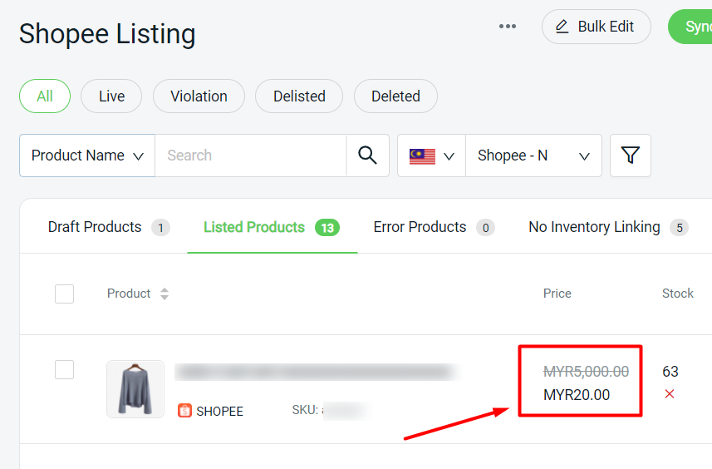712x469 pixels.
Task: Open the Shopee - N store dropdown
Action: point(533,156)
